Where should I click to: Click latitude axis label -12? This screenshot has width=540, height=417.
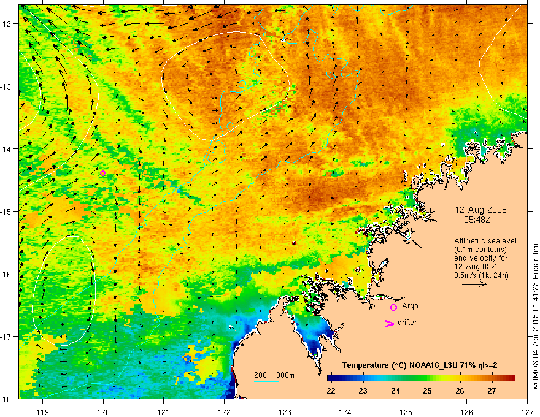[6, 24]
